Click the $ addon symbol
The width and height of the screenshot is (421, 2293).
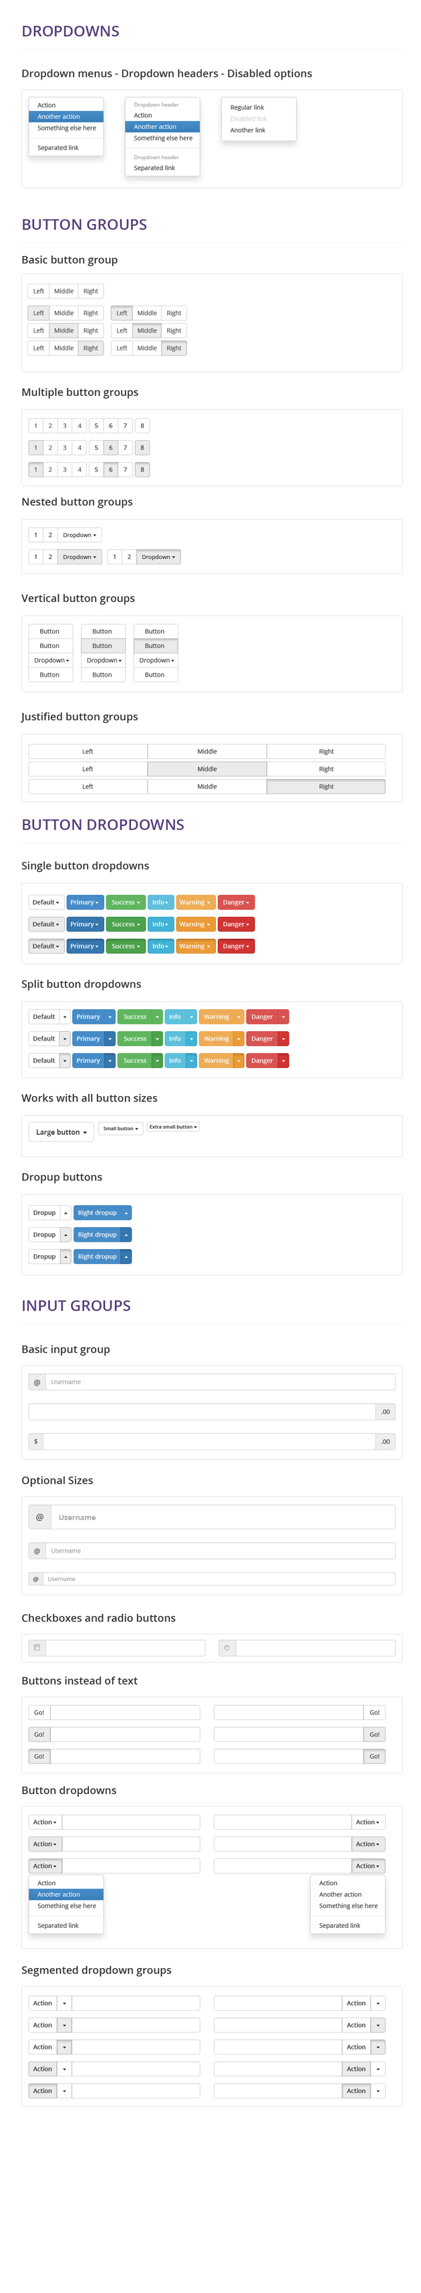35,1440
